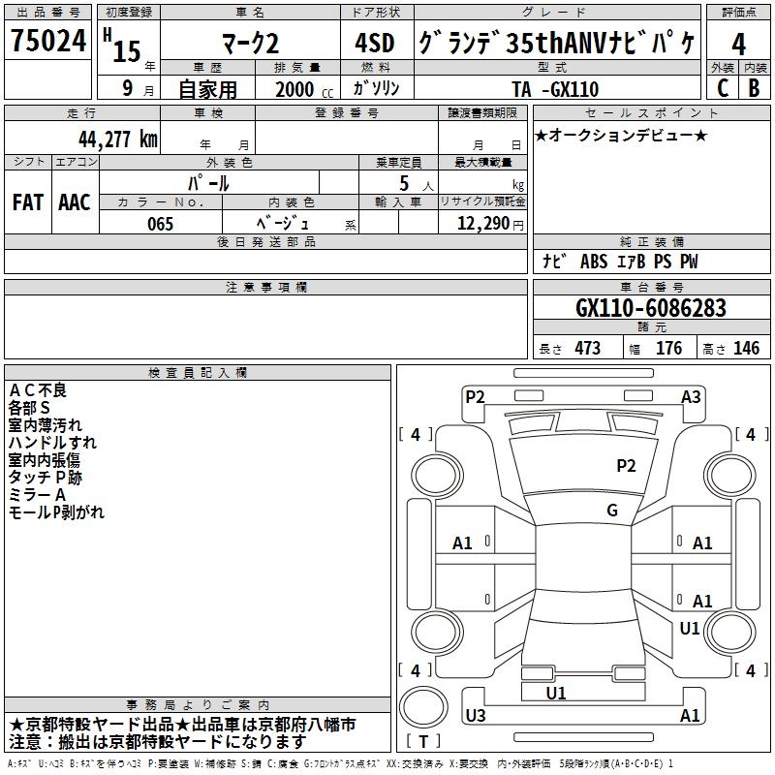Click seating capacity 5 人

pyautogui.click(x=417, y=184)
